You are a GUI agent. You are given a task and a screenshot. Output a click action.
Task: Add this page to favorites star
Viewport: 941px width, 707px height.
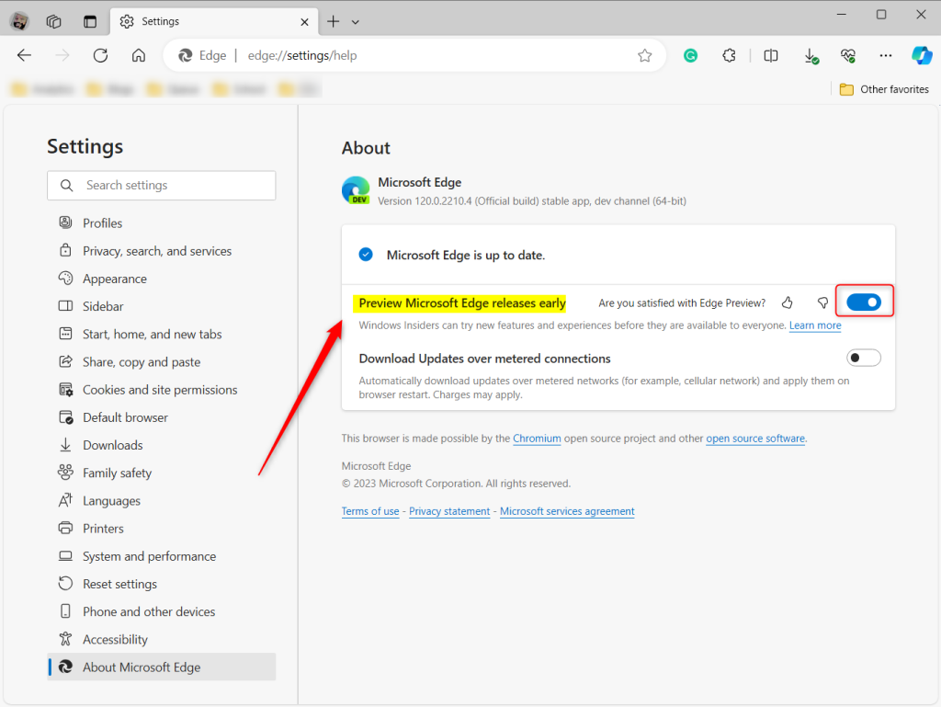[645, 56]
